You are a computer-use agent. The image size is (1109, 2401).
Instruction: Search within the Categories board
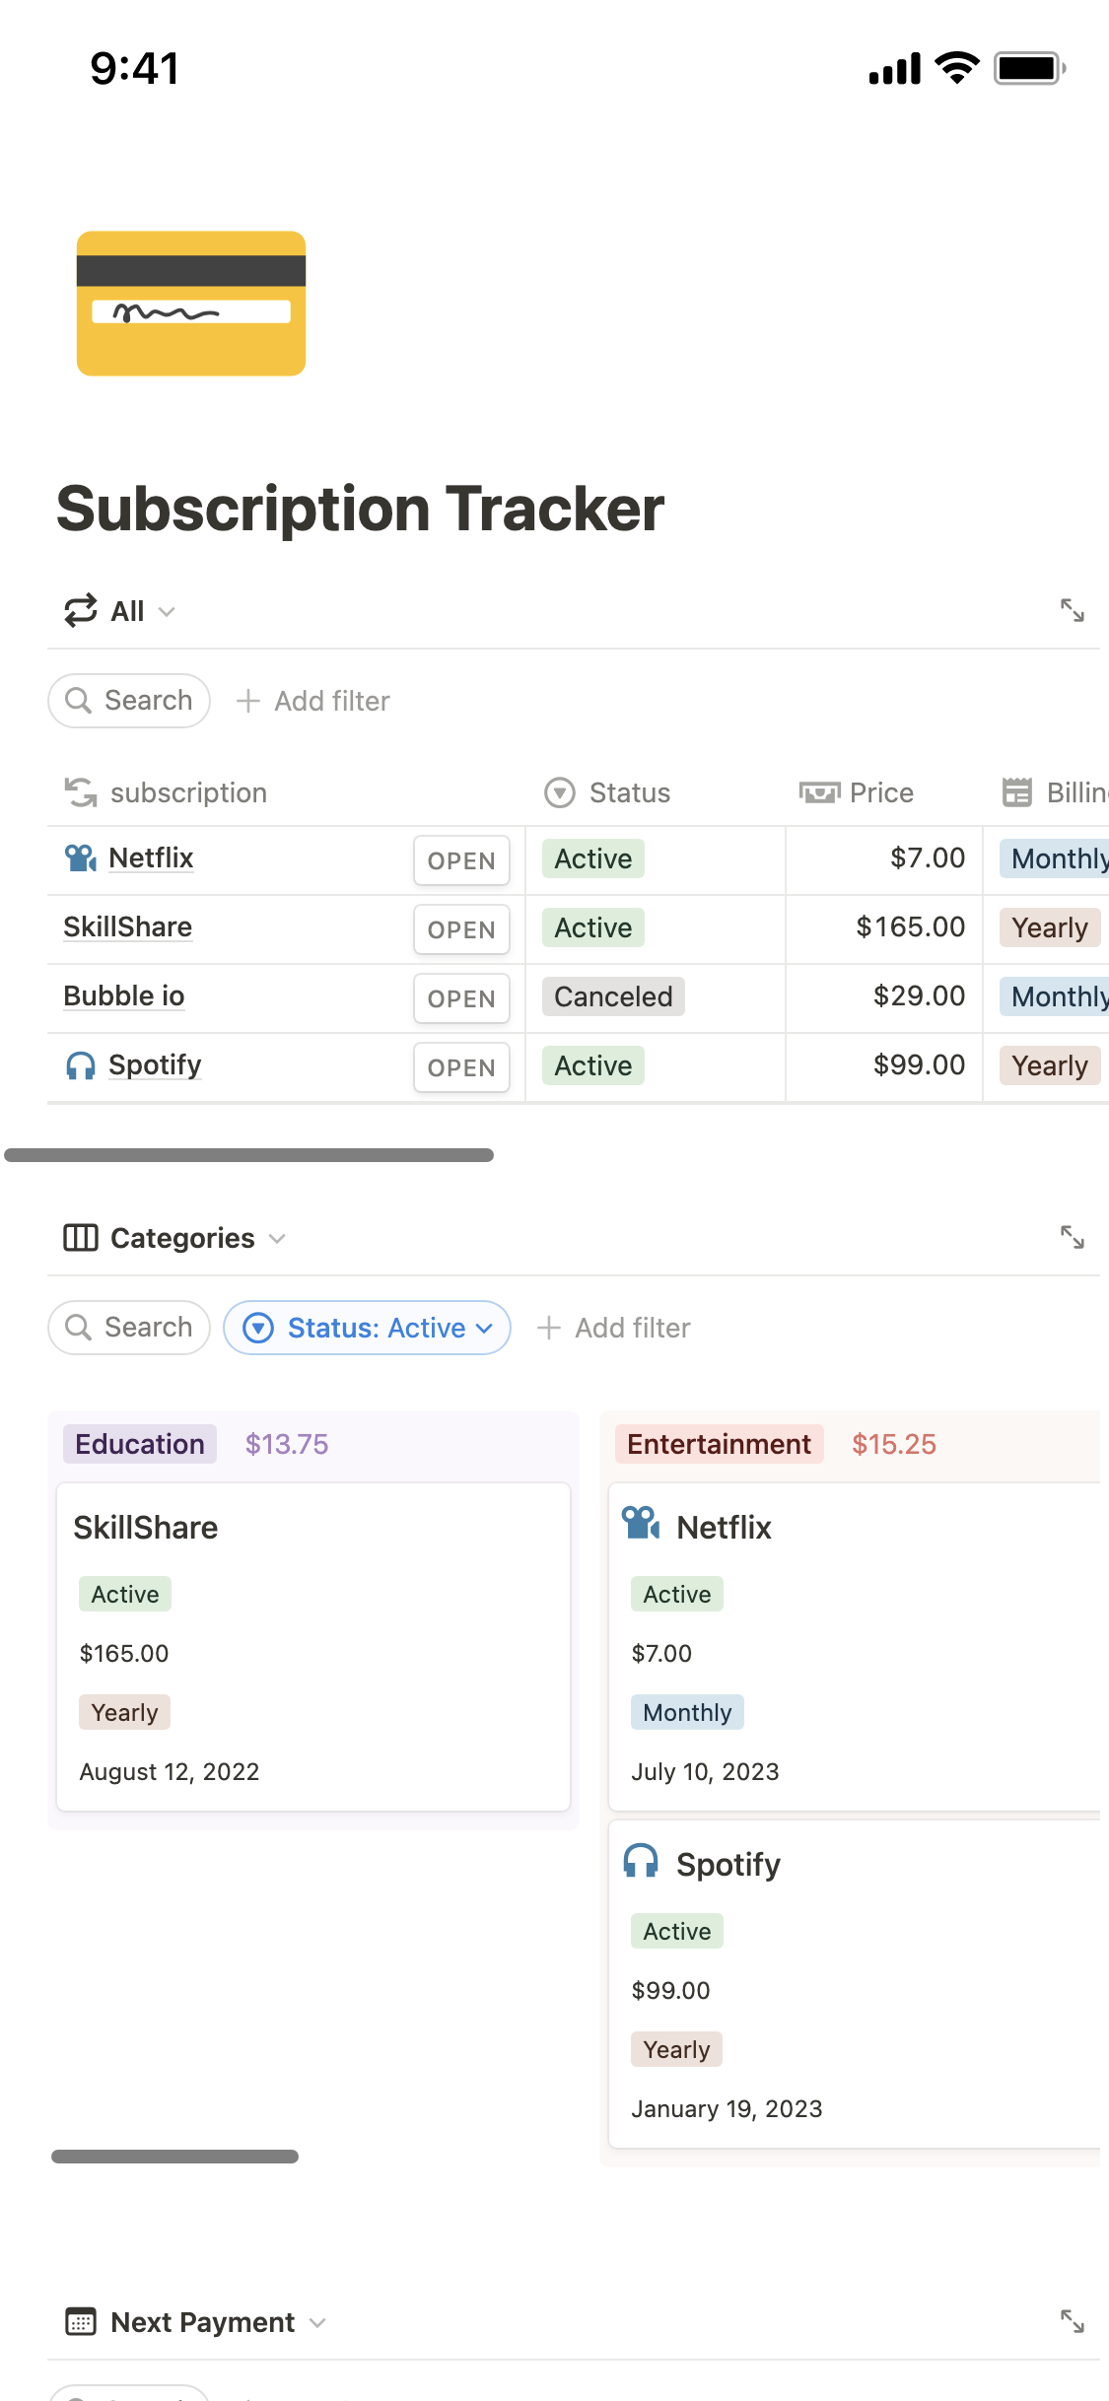[129, 1328]
